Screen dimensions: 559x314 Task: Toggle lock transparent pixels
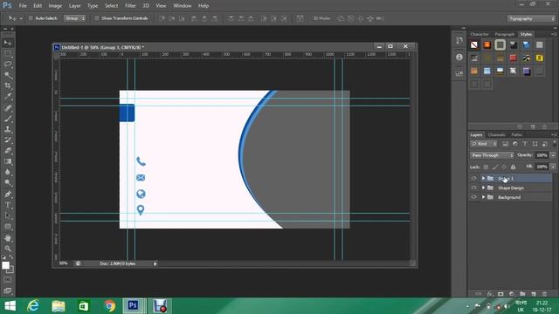(486, 167)
